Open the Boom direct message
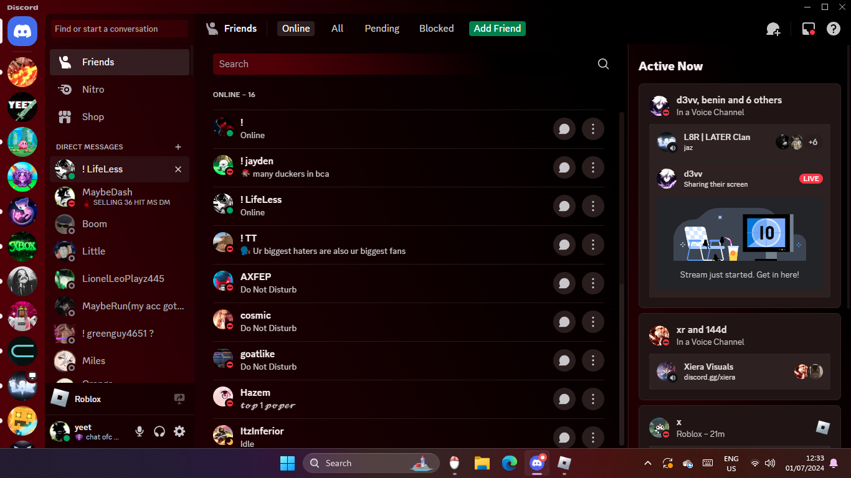 (120, 224)
